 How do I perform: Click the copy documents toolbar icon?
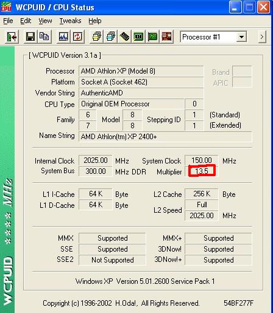pyautogui.click(x=44, y=37)
